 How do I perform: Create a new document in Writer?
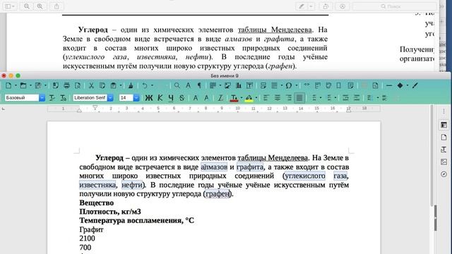click(8, 85)
